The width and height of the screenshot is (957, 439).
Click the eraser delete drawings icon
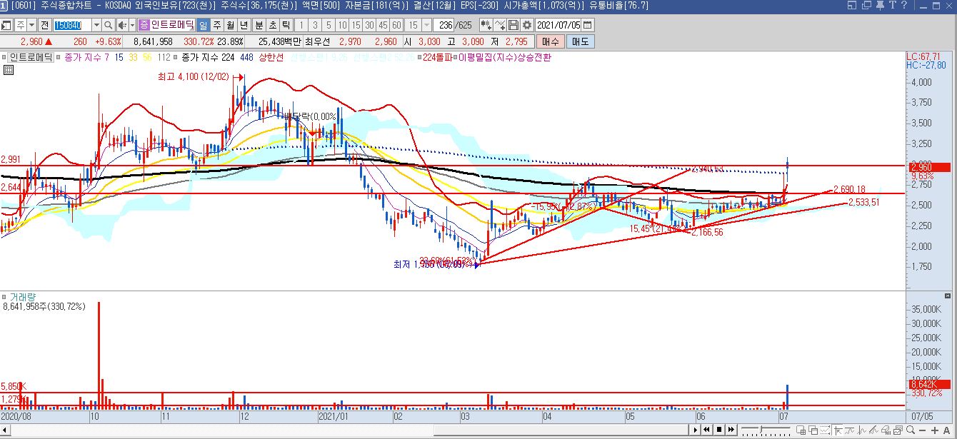click(886, 430)
